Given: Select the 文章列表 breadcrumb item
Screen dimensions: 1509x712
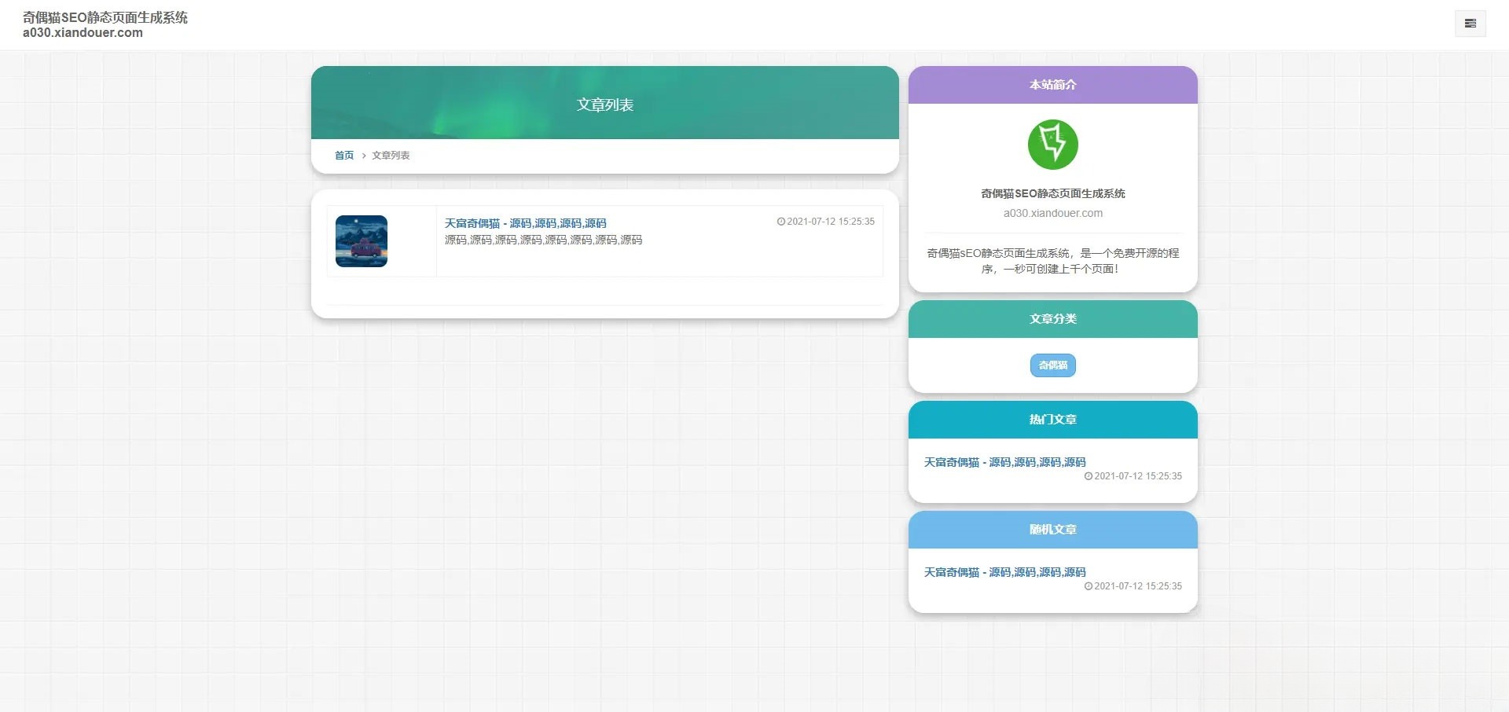Looking at the screenshot, I should coord(391,155).
